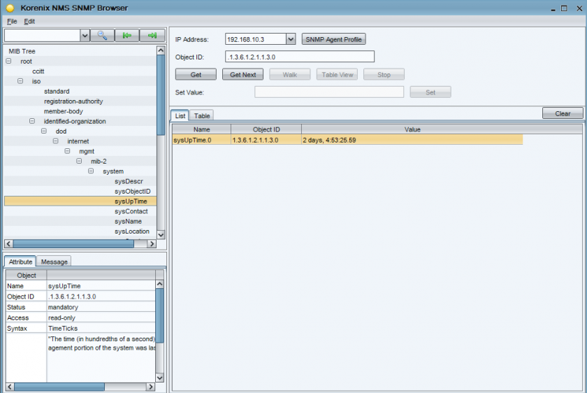Click the Table View button
Image resolution: width=587 pixels, height=393 pixels.
[x=338, y=75]
